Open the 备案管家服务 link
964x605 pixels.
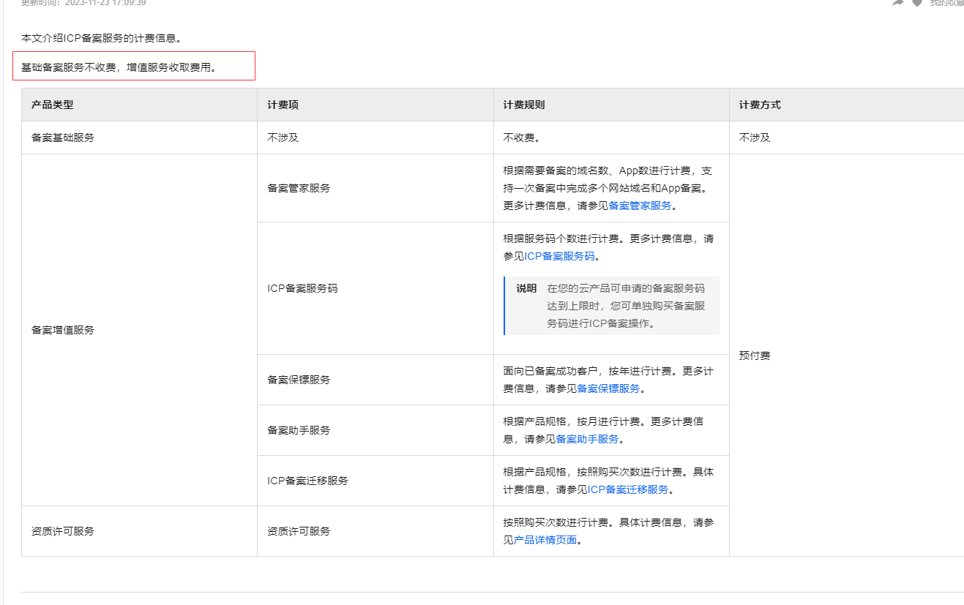pyautogui.click(x=640, y=206)
